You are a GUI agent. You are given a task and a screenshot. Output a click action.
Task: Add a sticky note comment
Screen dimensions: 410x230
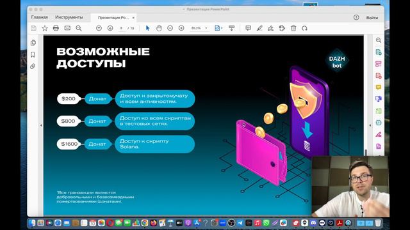(248, 28)
